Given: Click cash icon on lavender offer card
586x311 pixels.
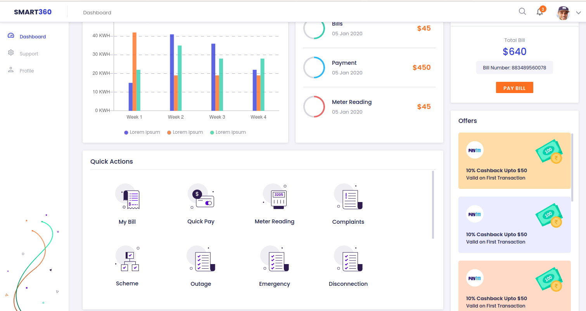Looking at the screenshot, I should 549,216.
